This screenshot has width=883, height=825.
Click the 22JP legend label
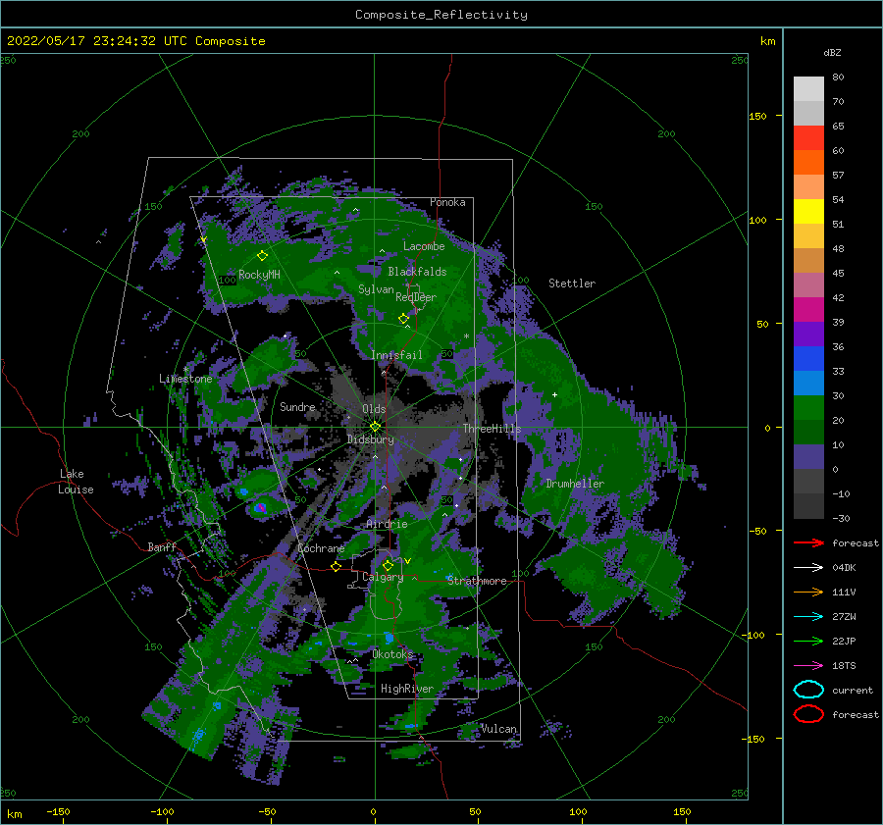(x=844, y=641)
